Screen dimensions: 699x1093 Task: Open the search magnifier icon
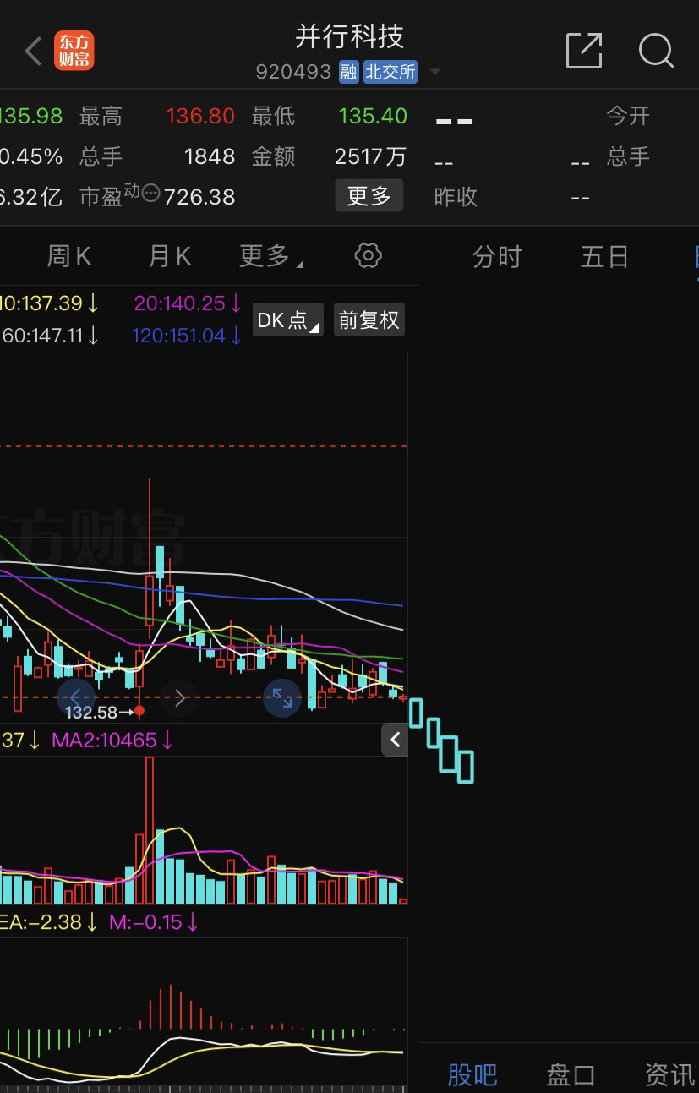pos(656,51)
